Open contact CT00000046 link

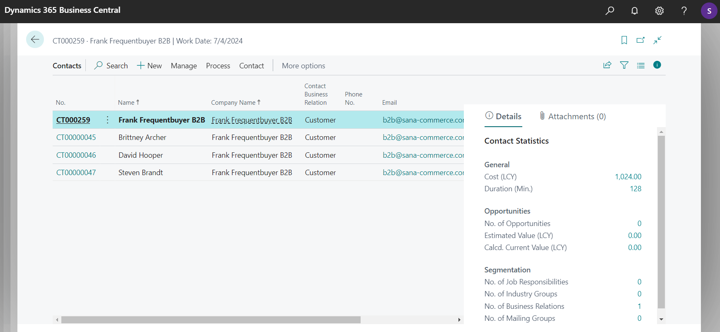click(76, 155)
